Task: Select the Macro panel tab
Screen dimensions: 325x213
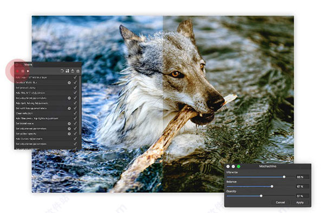Action: tap(28, 64)
